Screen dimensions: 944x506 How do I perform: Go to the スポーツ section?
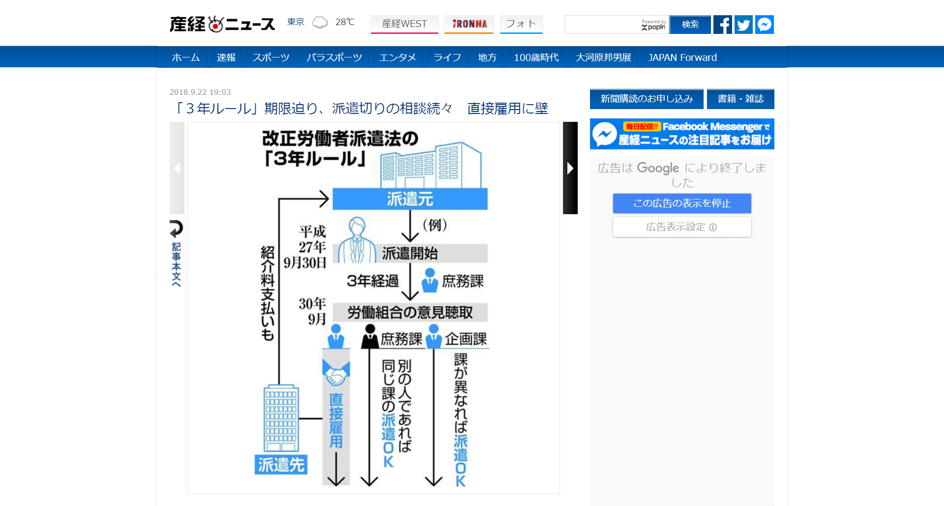pyautogui.click(x=271, y=57)
